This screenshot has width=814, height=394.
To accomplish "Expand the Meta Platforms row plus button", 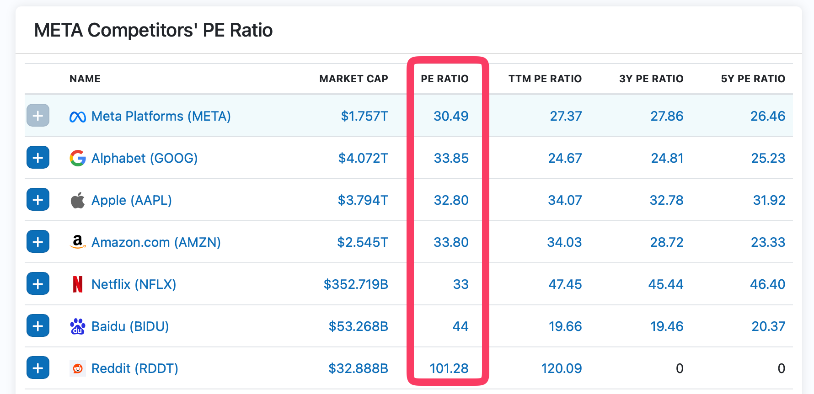I will (x=38, y=116).
